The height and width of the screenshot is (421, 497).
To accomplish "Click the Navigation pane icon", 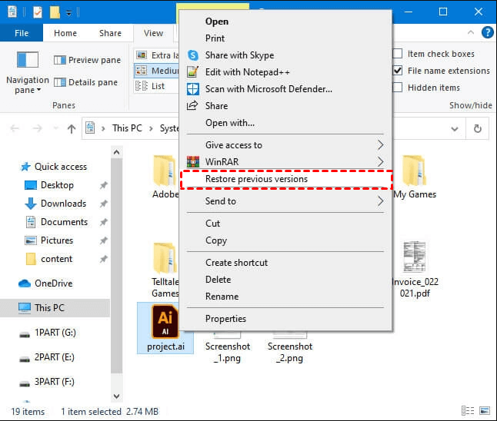I will (x=28, y=59).
